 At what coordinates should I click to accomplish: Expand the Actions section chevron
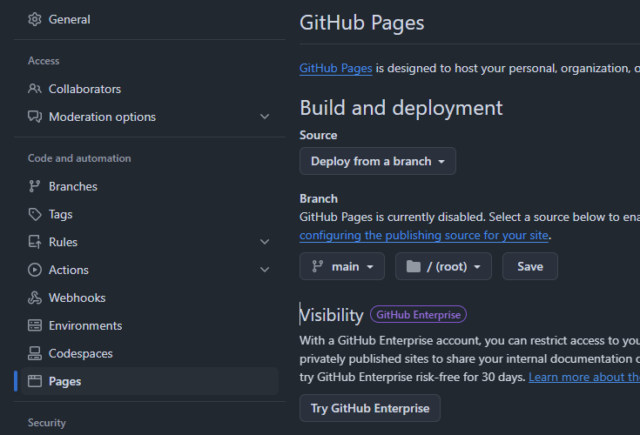pos(265,270)
